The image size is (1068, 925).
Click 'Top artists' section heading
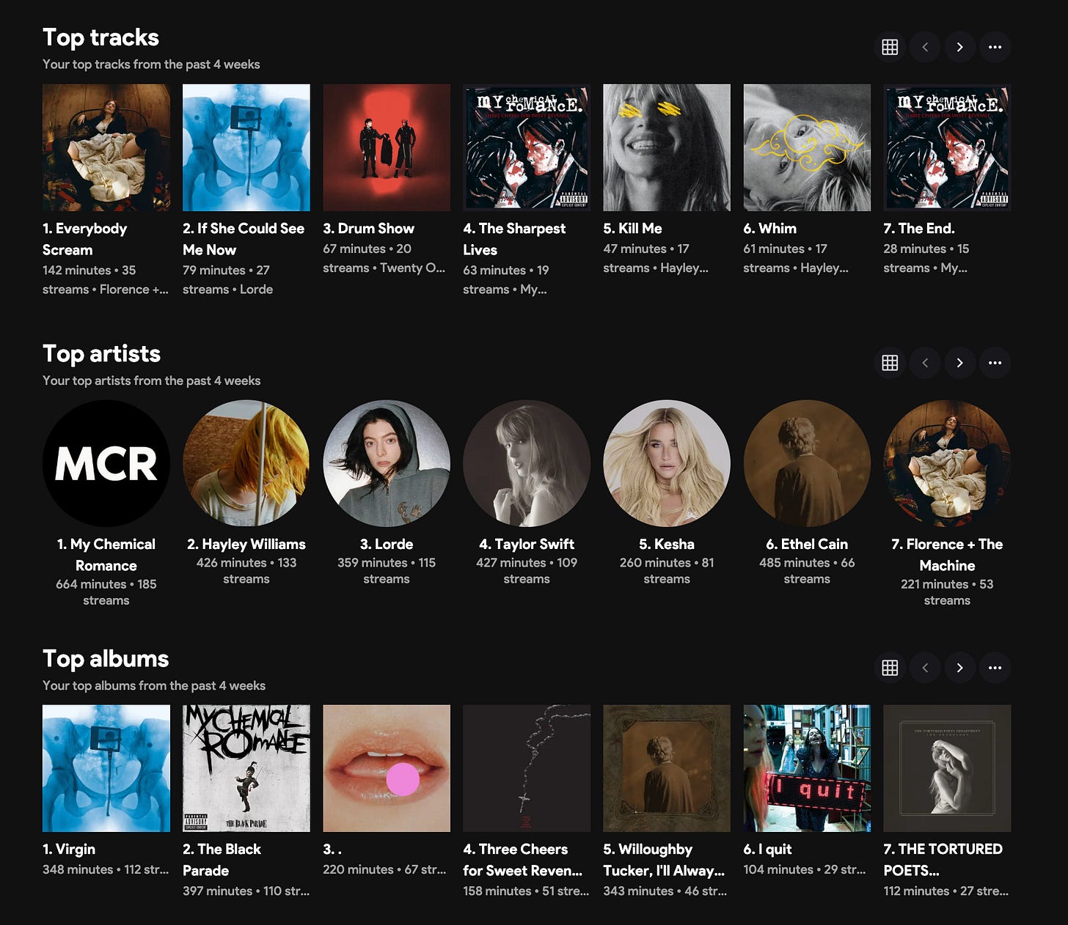point(101,353)
